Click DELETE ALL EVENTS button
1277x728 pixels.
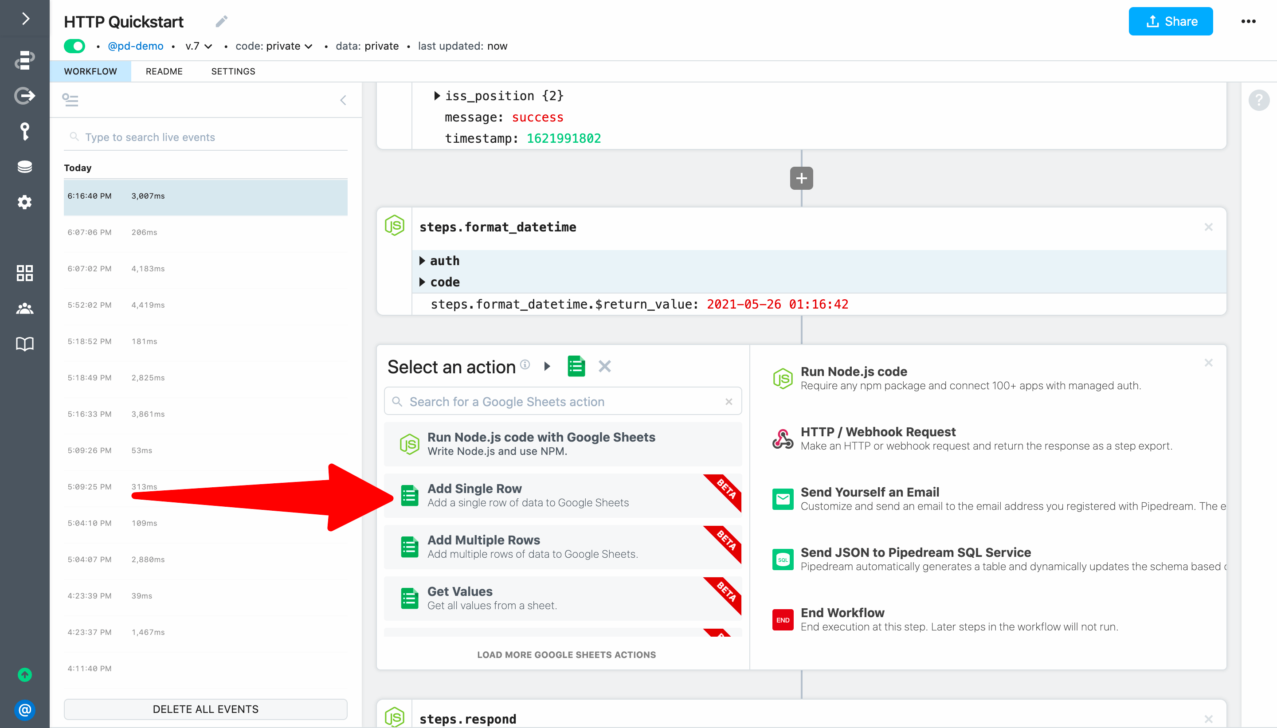[205, 709]
